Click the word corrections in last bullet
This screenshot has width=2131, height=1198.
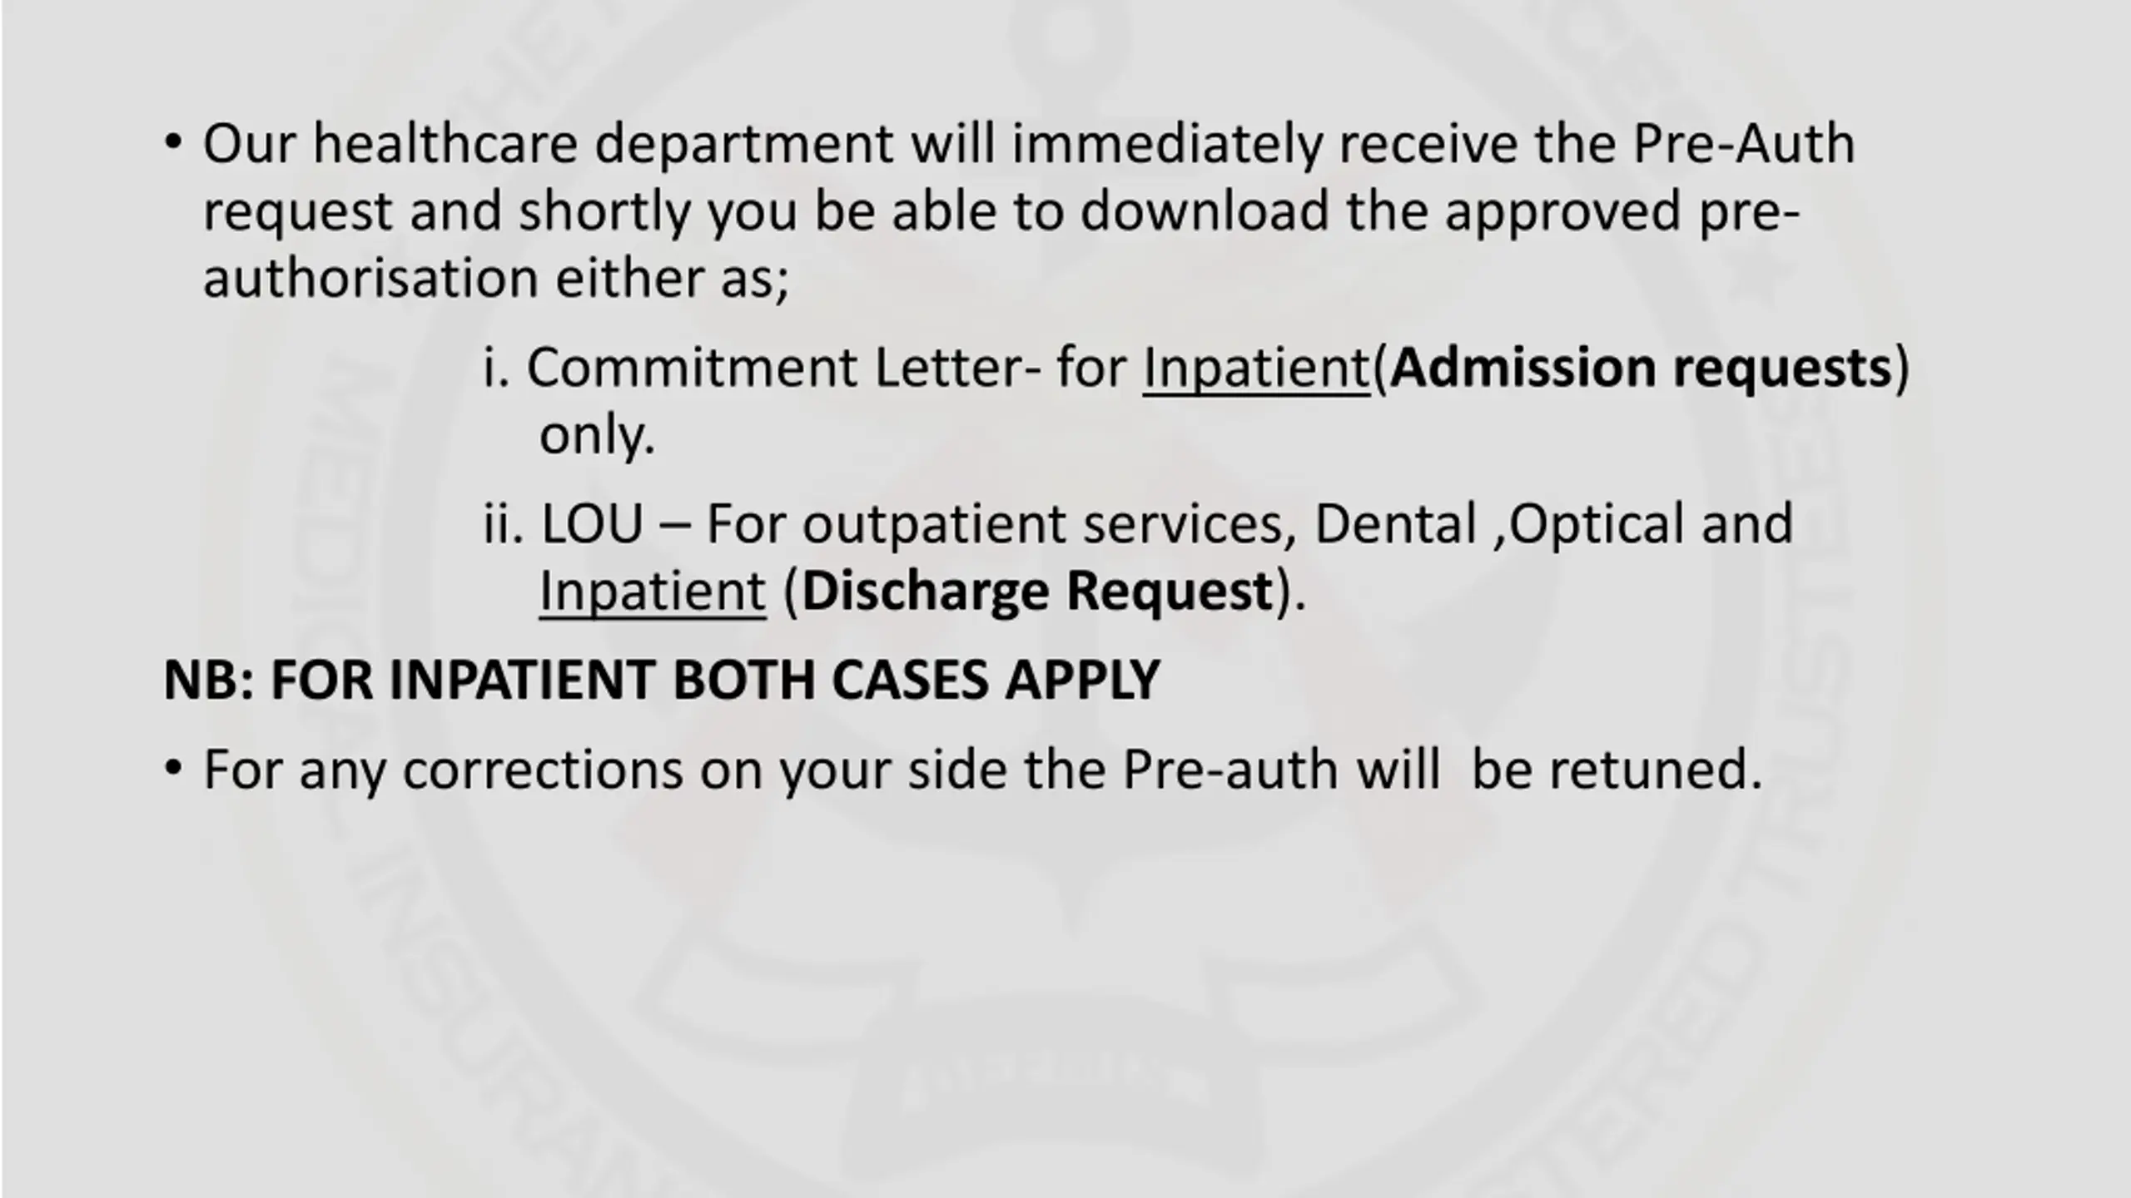click(543, 770)
